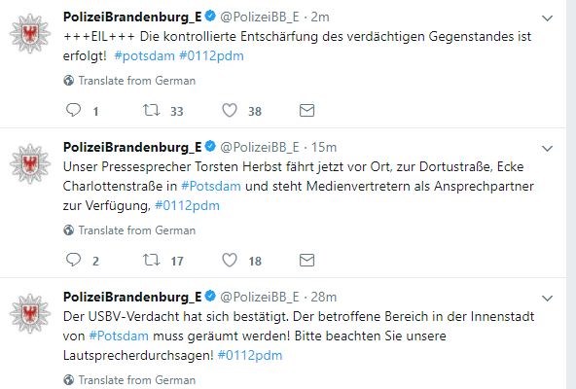Image resolution: width=576 pixels, height=389 pixels.
Task: Retweet the +++EIL+++ Entschärfung tweet
Action: click(x=151, y=110)
